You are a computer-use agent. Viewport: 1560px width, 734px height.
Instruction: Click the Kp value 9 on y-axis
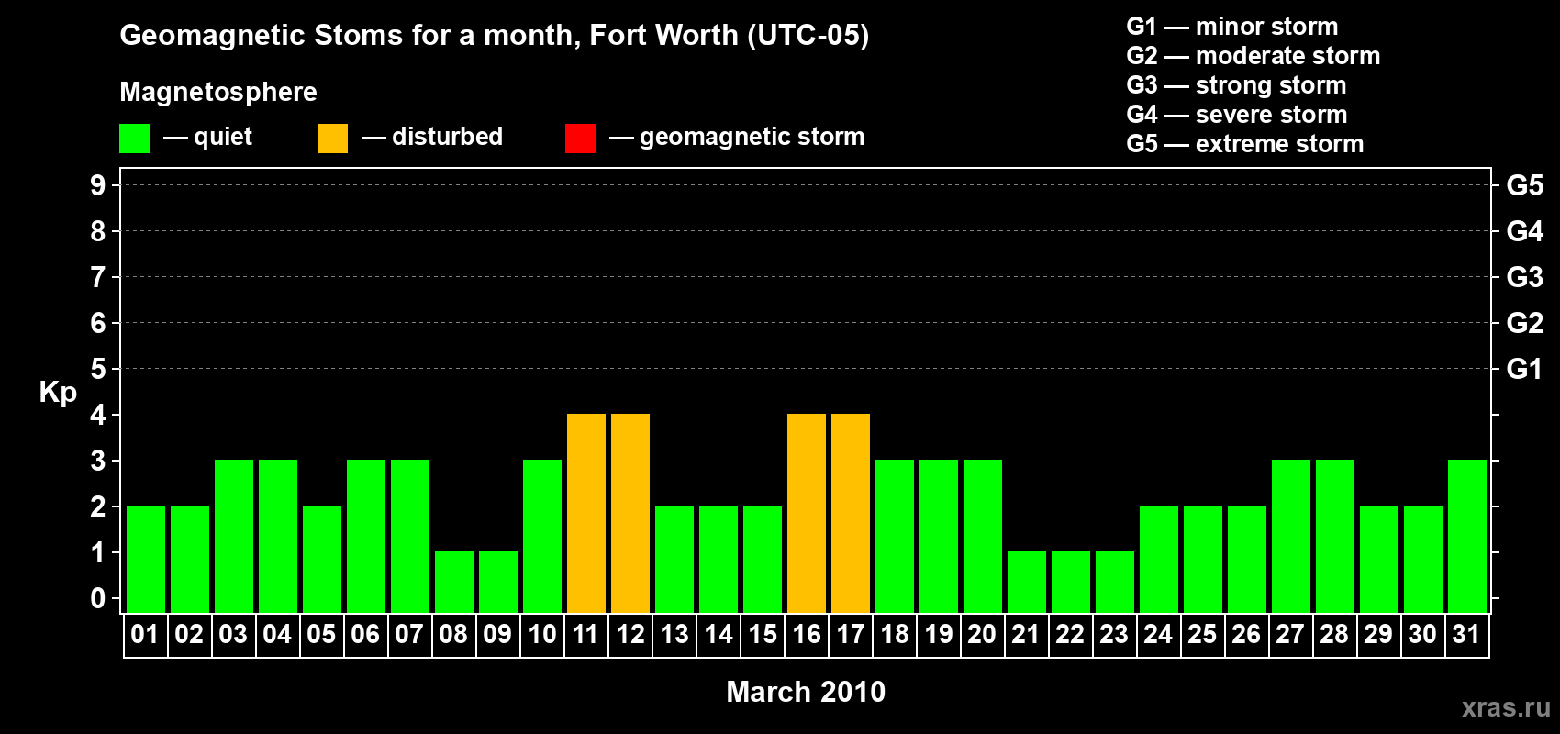click(x=98, y=185)
